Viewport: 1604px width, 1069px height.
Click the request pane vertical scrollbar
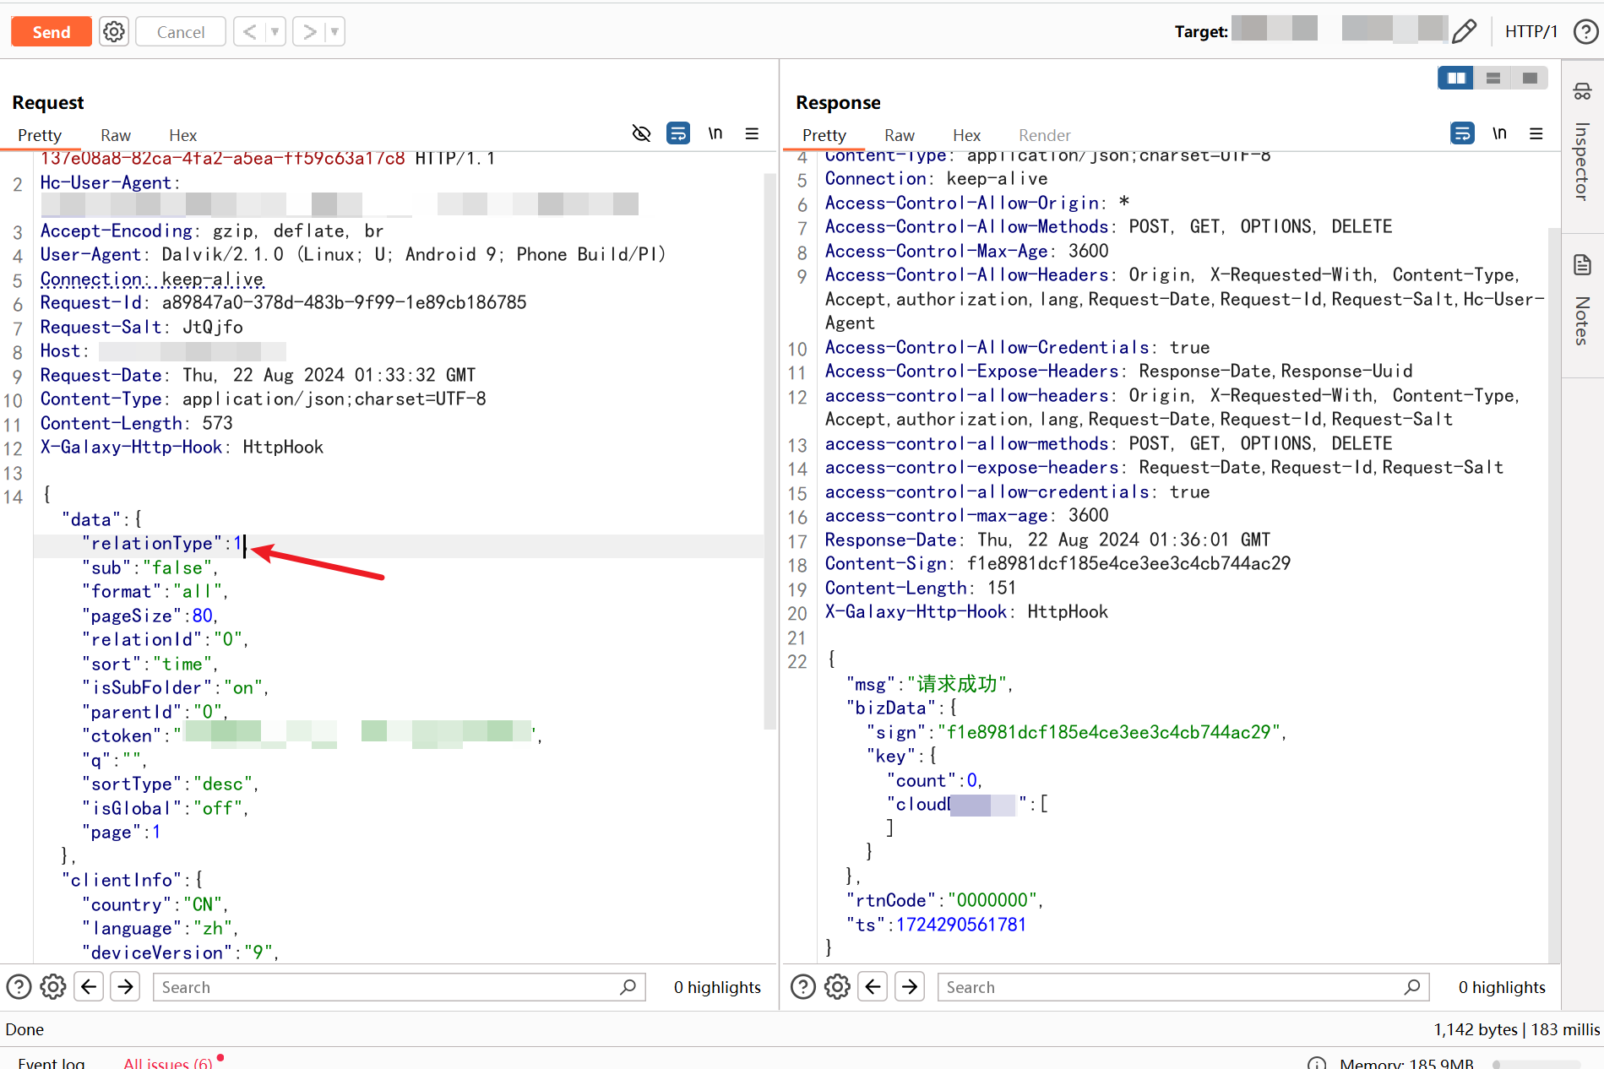(769, 451)
